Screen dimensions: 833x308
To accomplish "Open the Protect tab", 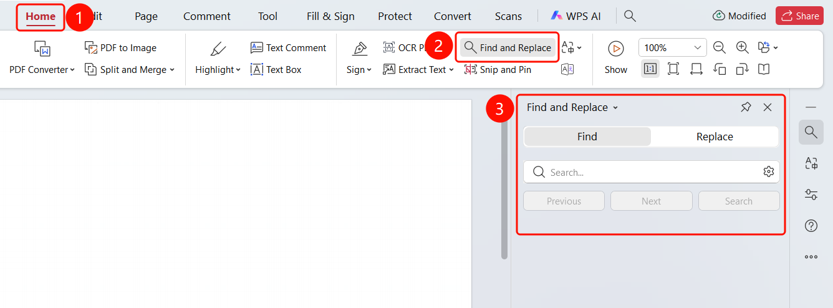I will [x=395, y=16].
